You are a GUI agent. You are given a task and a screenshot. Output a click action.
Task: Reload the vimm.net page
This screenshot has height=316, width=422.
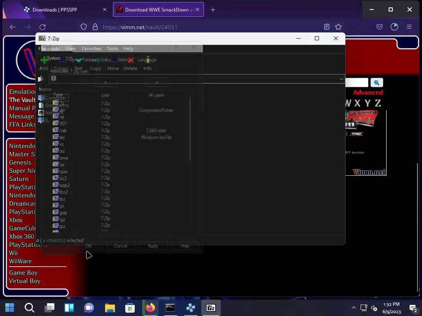click(x=42, y=27)
